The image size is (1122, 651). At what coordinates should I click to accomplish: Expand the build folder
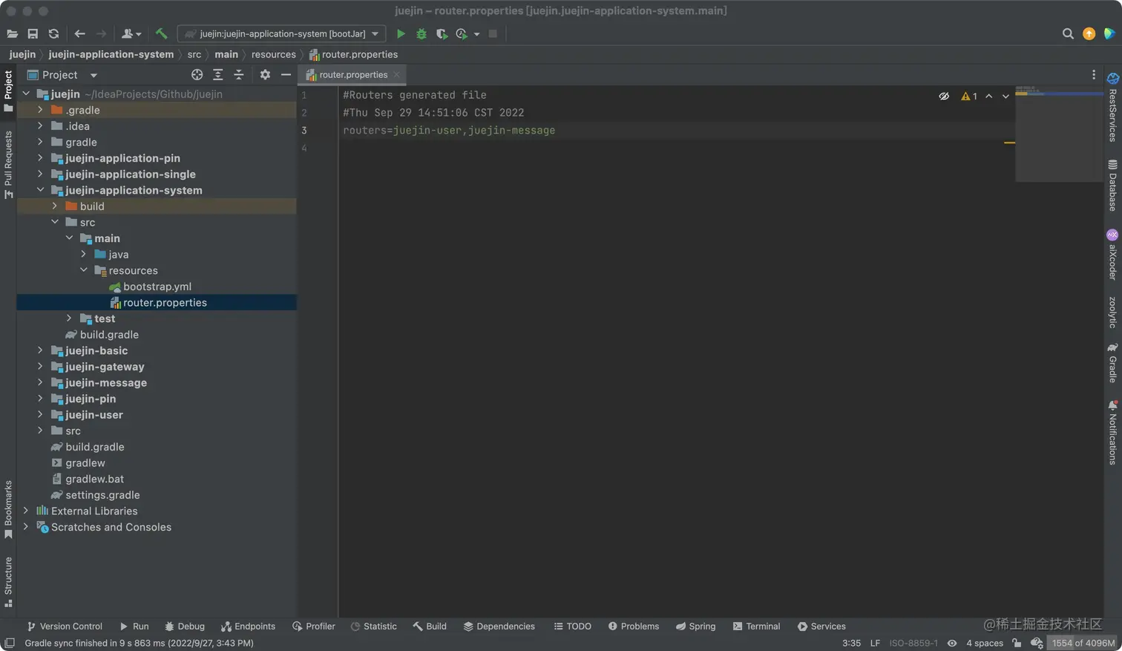[x=55, y=206]
